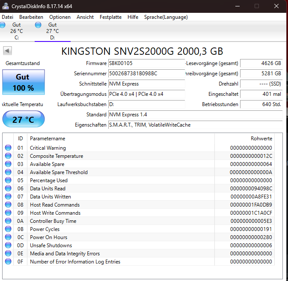Click the status orb for Available Spare row
This screenshot has height=281, width=288.
click(8, 164)
